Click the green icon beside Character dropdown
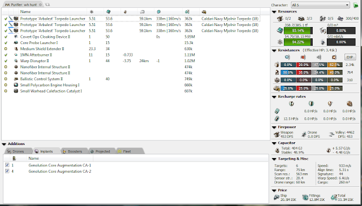 click(356, 5)
